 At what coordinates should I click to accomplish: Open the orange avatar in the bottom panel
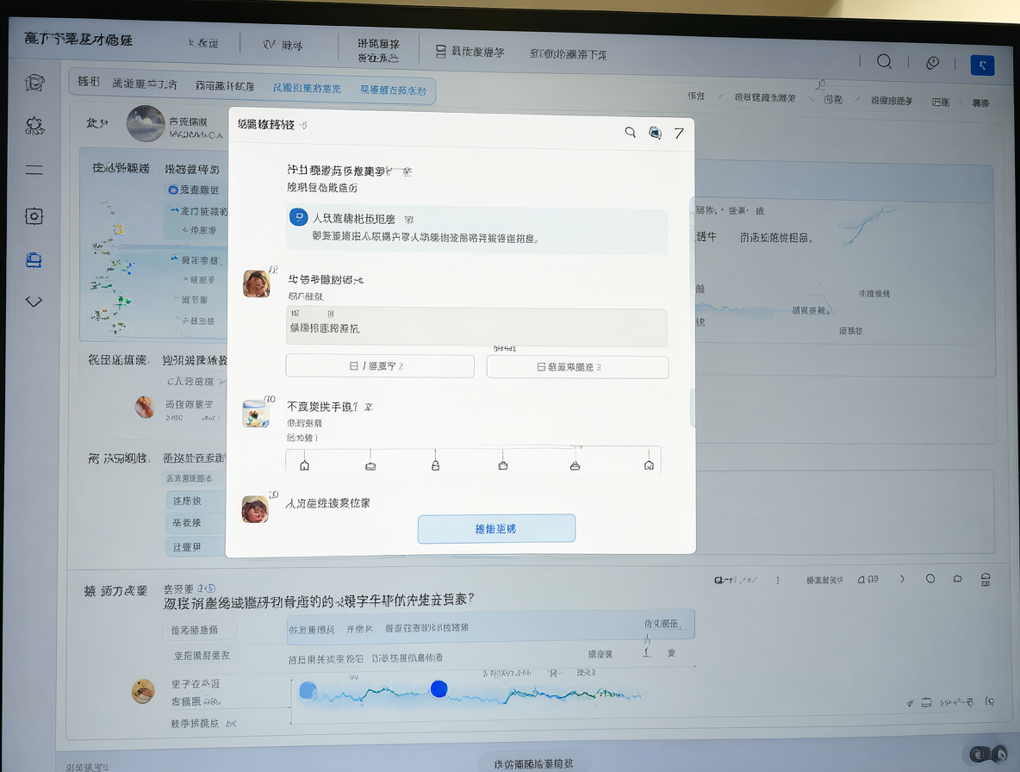click(142, 691)
